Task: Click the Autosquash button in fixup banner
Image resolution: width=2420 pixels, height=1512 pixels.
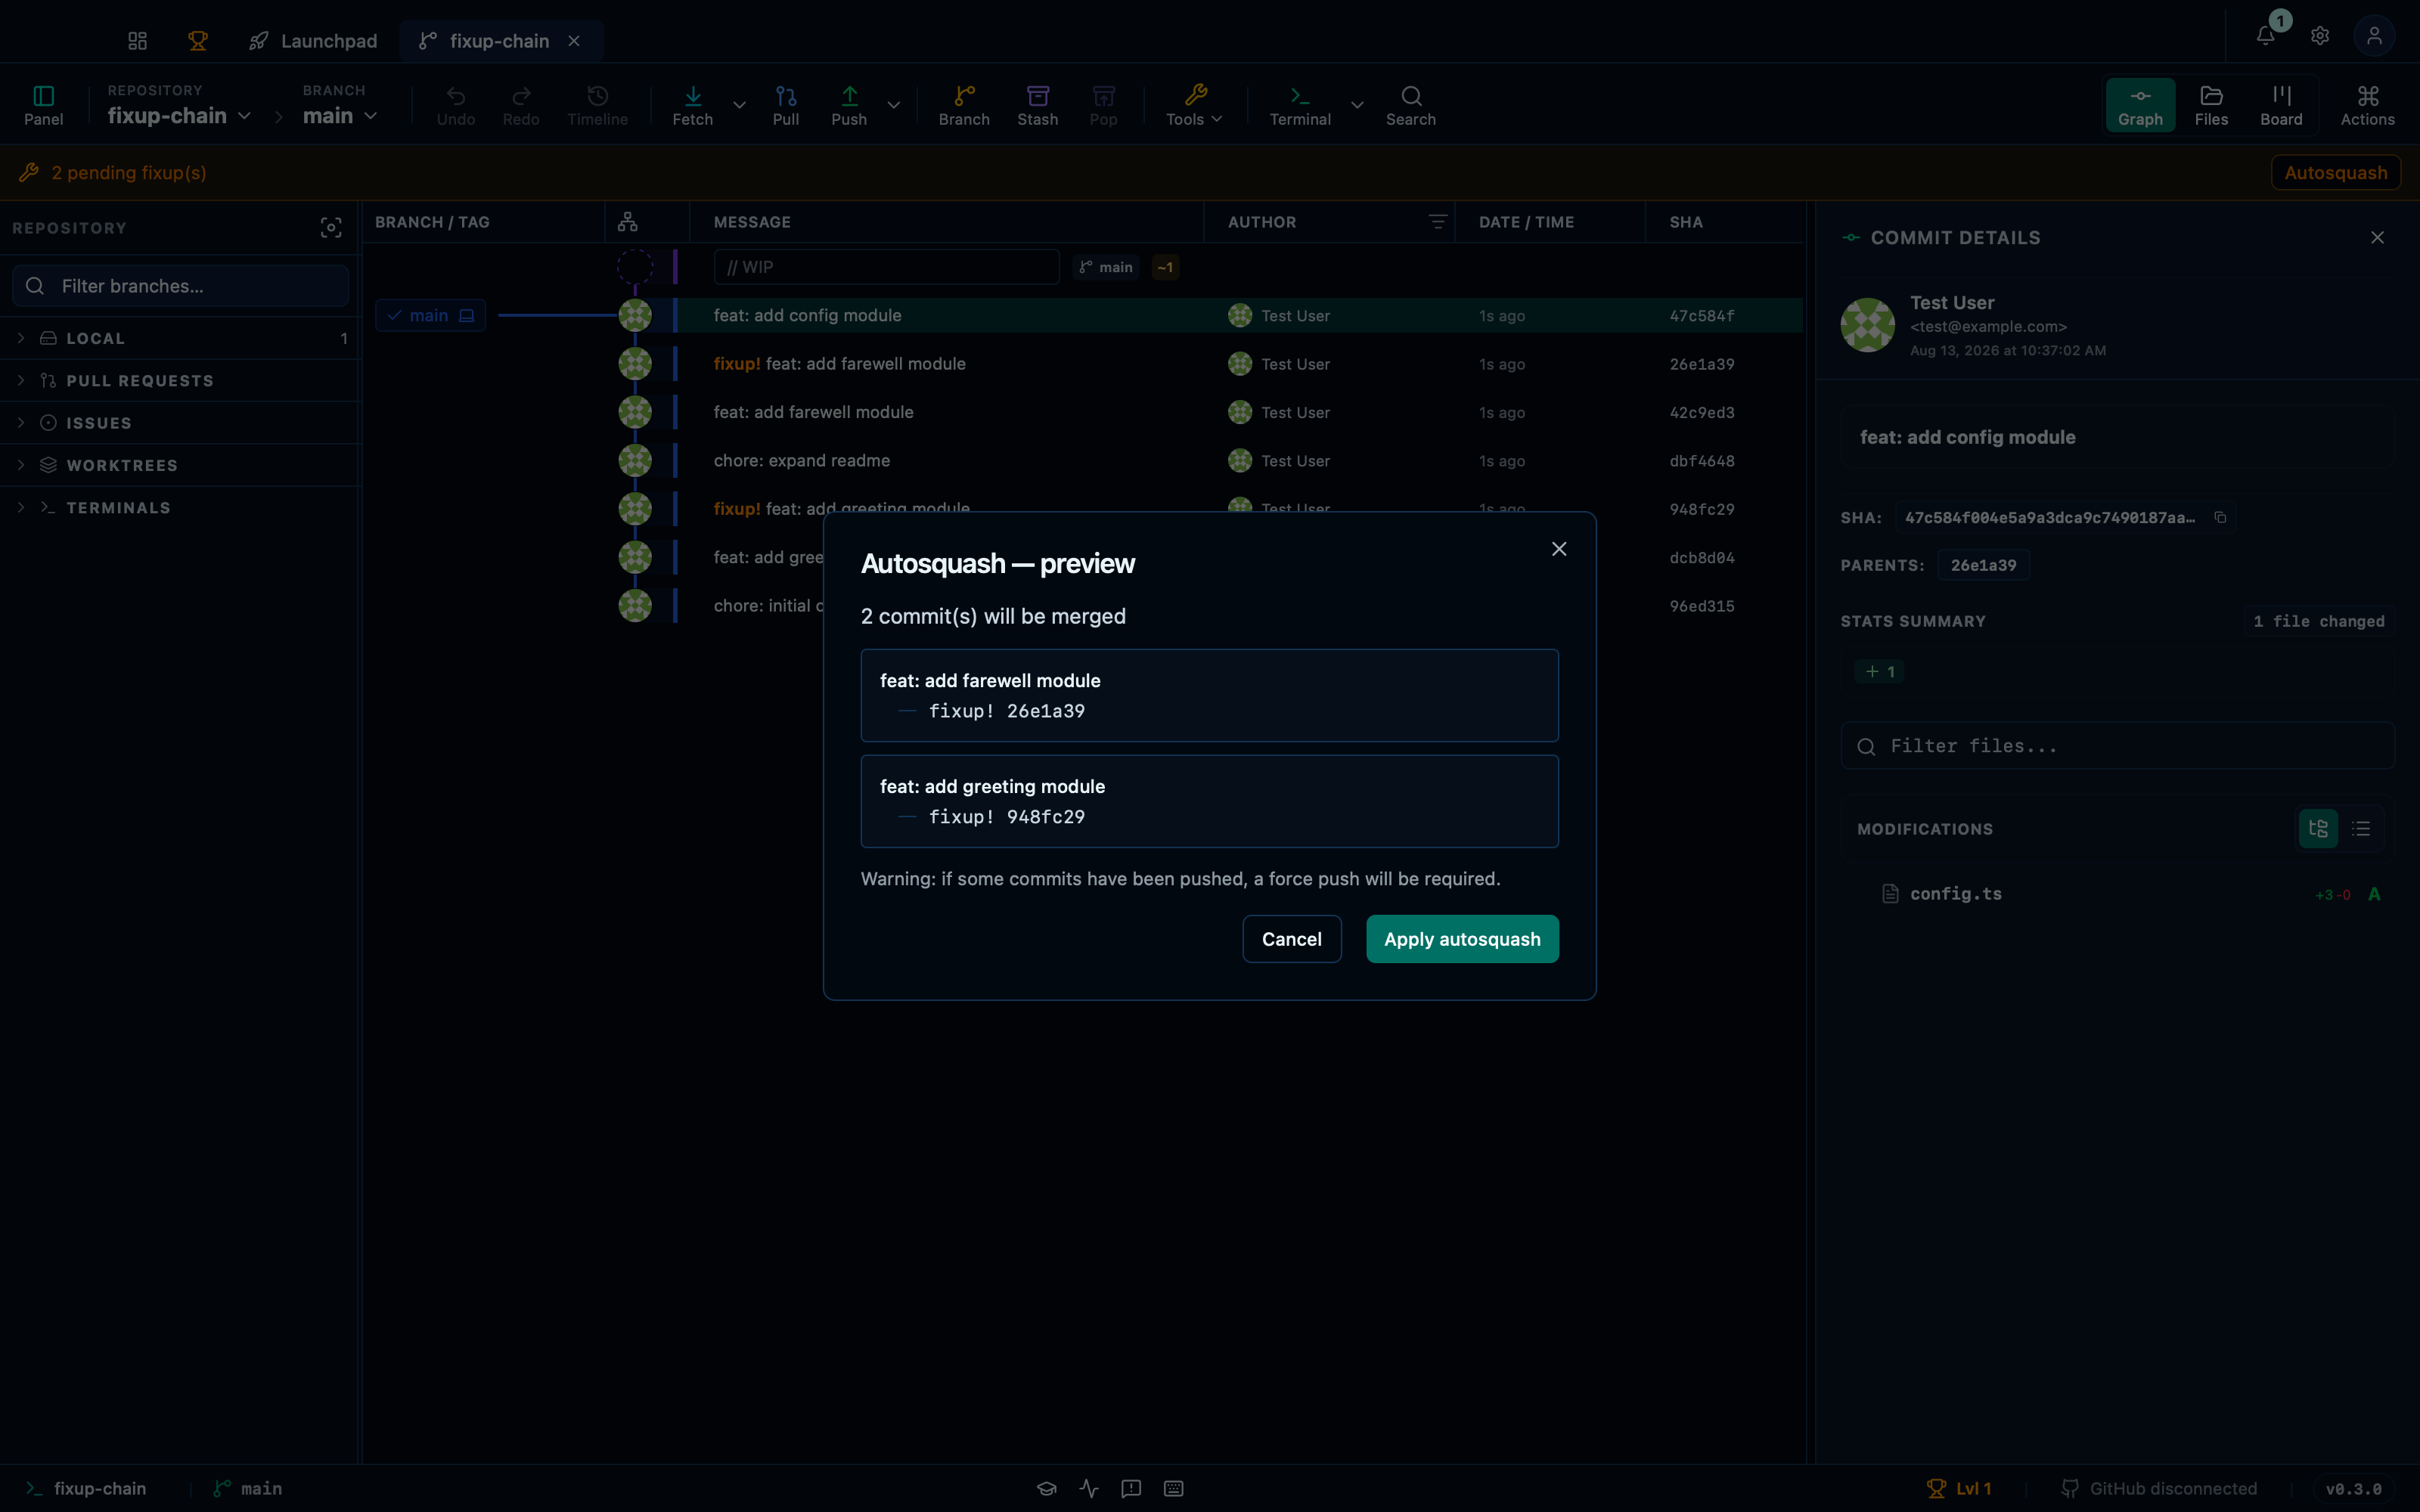Action: [2336, 172]
